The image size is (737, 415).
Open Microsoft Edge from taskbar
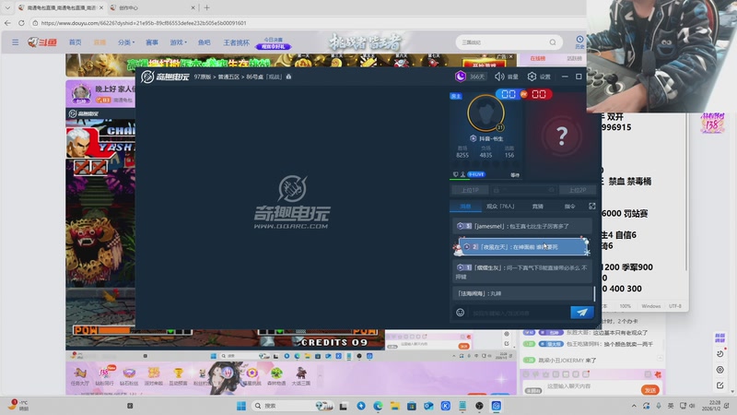pyautogui.click(x=378, y=406)
